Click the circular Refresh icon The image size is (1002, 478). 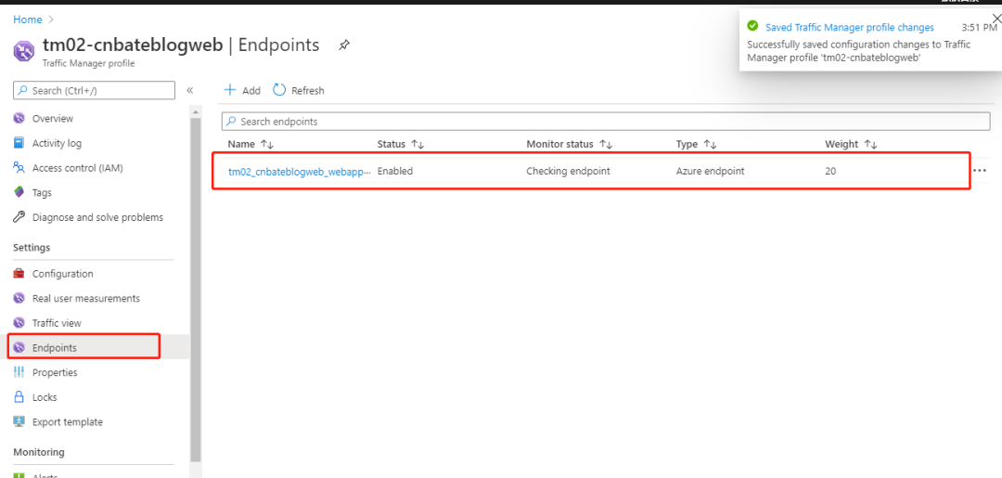click(279, 90)
